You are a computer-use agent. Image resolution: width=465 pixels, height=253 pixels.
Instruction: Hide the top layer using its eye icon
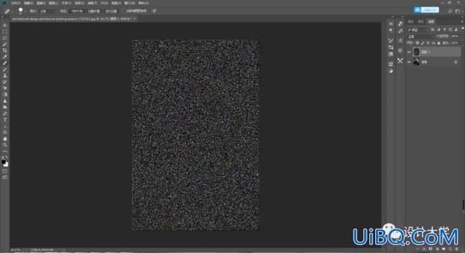coord(409,52)
